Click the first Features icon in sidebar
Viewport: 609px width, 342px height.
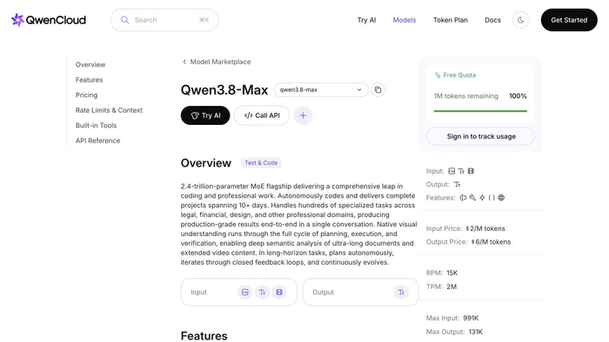click(x=463, y=198)
